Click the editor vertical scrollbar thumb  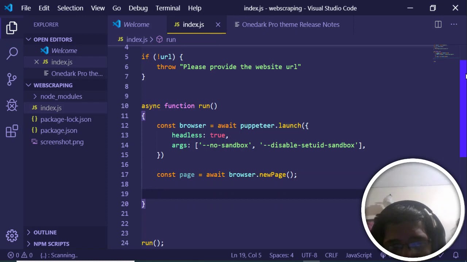463,108
